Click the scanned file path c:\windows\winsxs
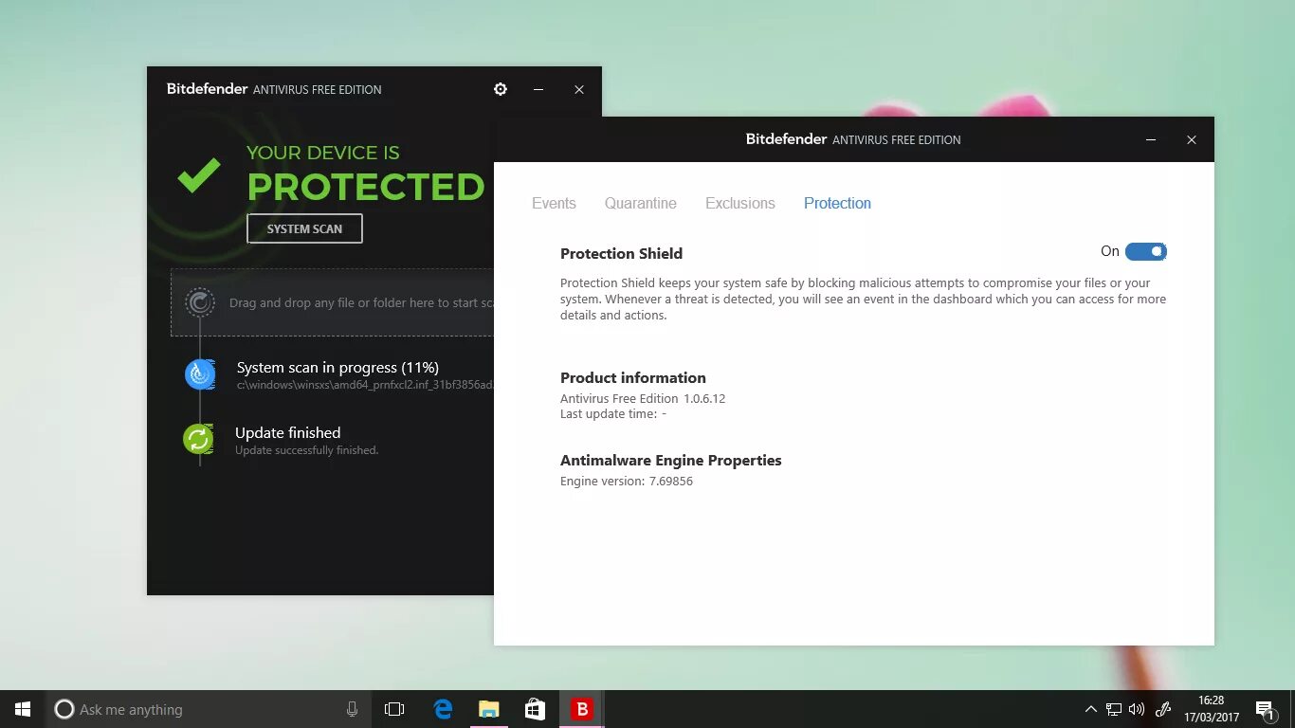The width and height of the screenshot is (1295, 728). [x=365, y=385]
